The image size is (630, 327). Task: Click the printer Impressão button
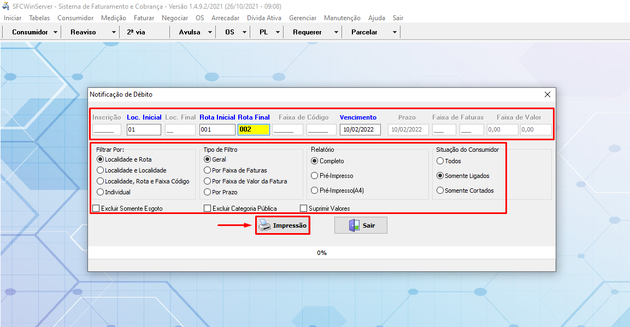(x=282, y=225)
